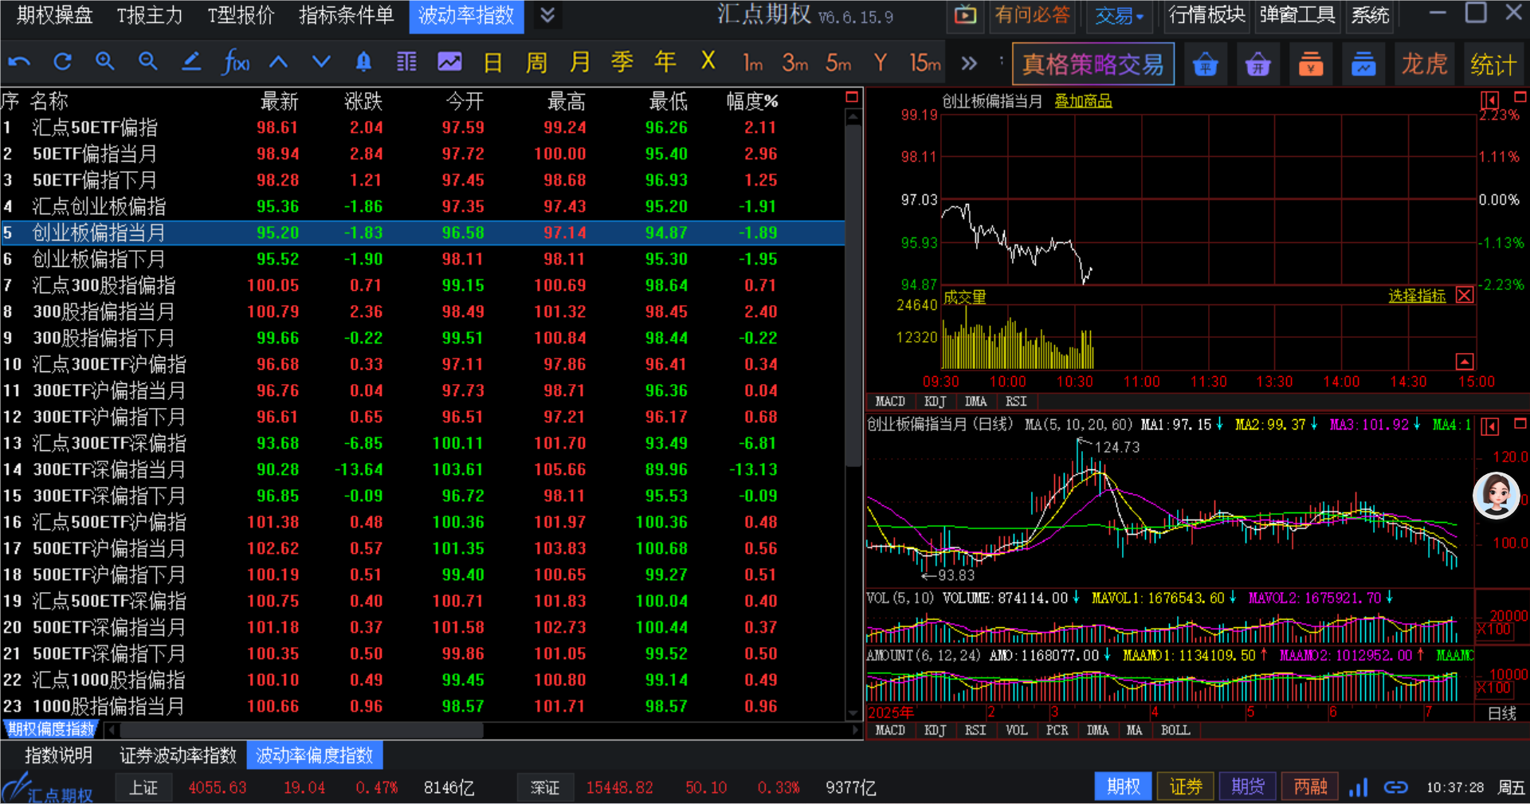Click the undo back arrow icon
The height and width of the screenshot is (804, 1530).
coord(19,62)
